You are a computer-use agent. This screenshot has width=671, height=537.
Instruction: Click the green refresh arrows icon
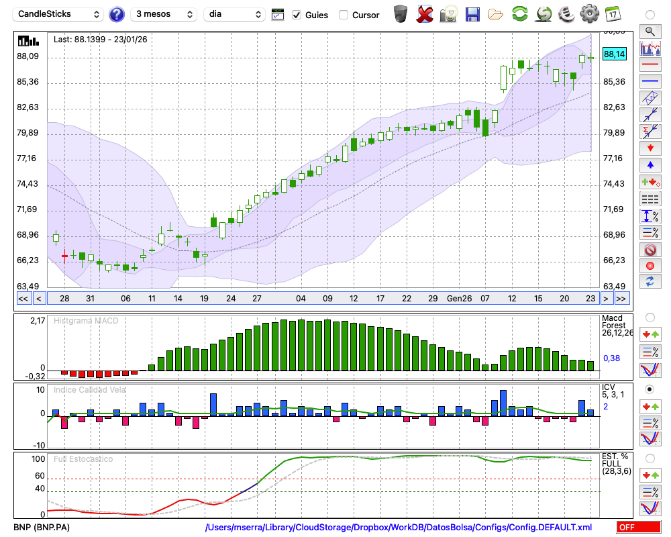click(519, 14)
